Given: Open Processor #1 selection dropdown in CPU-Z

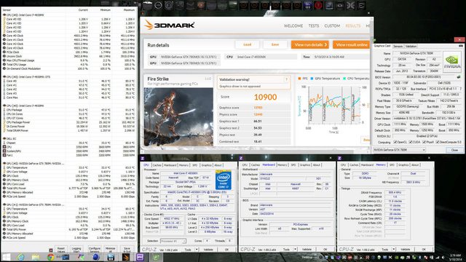Looking at the screenshot, I should 173,241.
